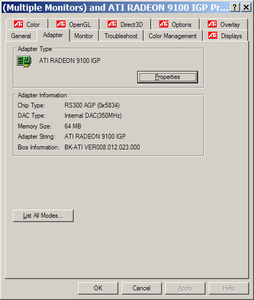Screen dimensions: 254x300
Task: Switch to Color Management tab
Action: (x=173, y=36)
